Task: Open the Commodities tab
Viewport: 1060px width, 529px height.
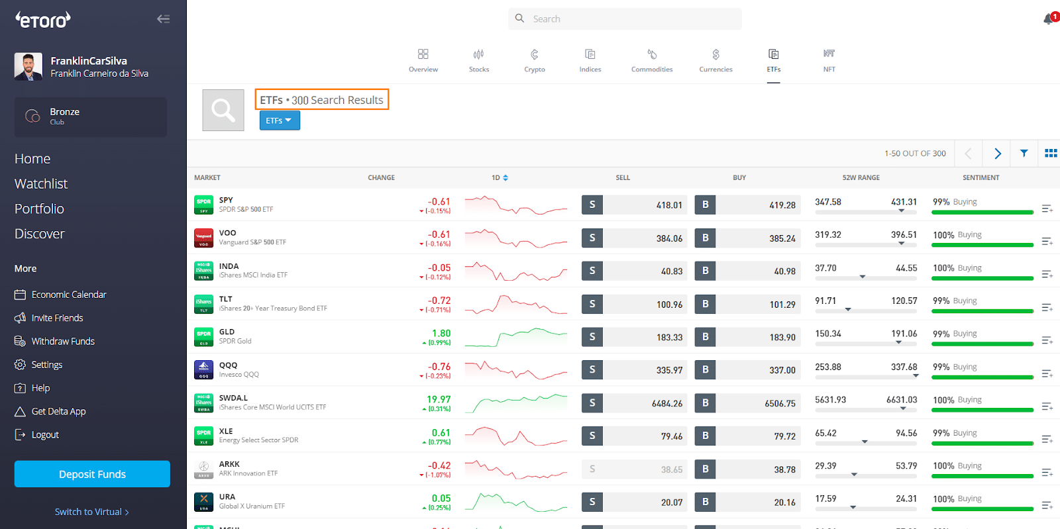Action: point(652,60)
